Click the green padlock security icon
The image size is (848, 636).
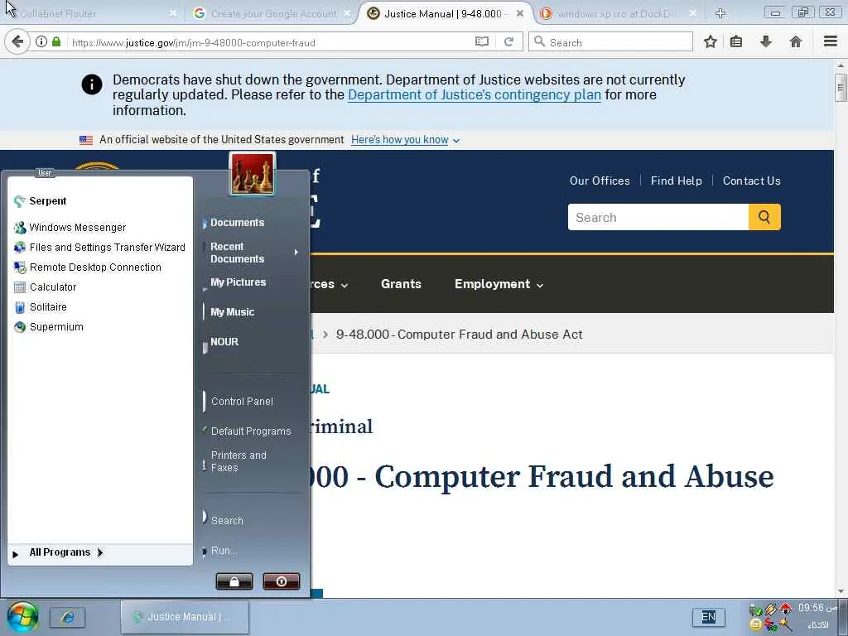(x=56, y=41)
